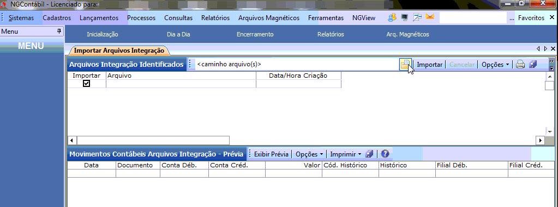This screenshot has width=558, height=207.
Task: Open the Consultas menu
Action: pyautogui.click(x=178, y=18)
